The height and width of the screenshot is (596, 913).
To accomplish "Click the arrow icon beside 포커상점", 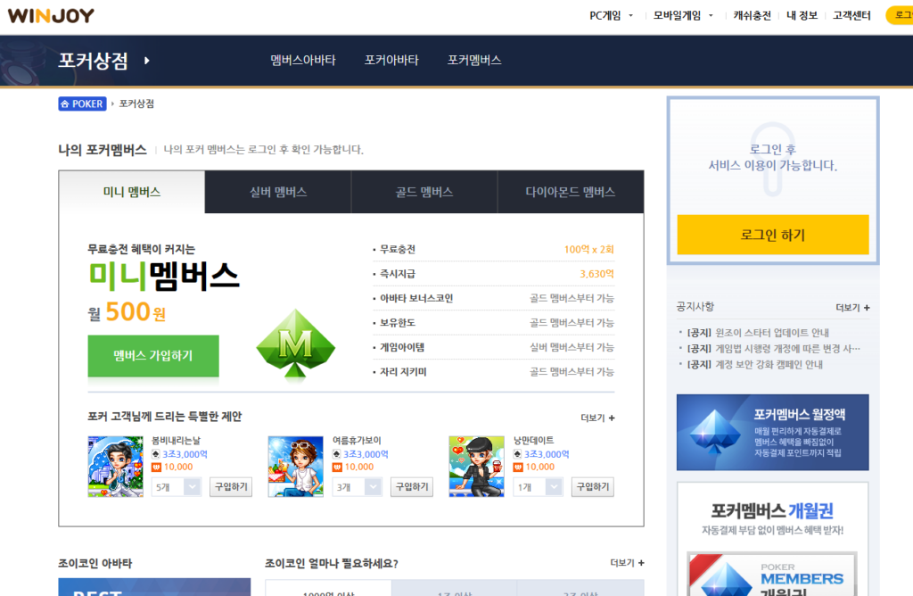I will click(x=147, y=61).
